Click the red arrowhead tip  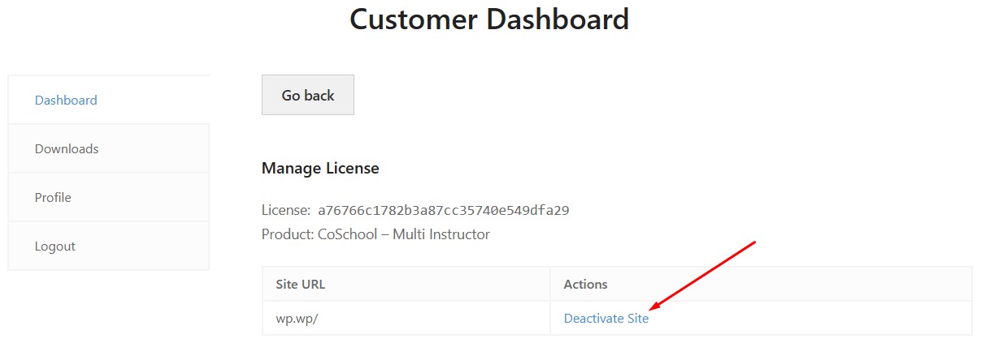[653, 308]
